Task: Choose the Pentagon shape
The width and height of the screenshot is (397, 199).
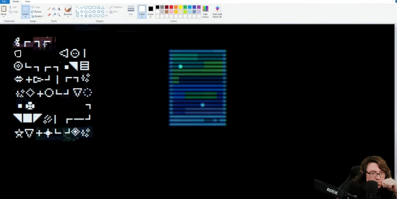Action: pos(86,12)
